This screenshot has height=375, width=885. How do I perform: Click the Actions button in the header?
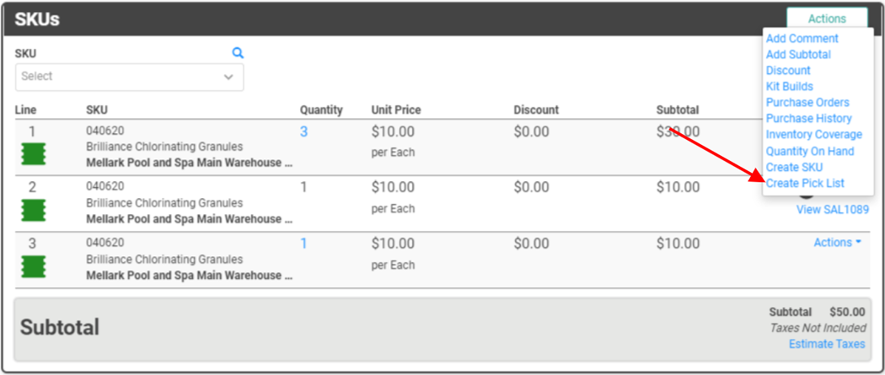tap(826, 19)
